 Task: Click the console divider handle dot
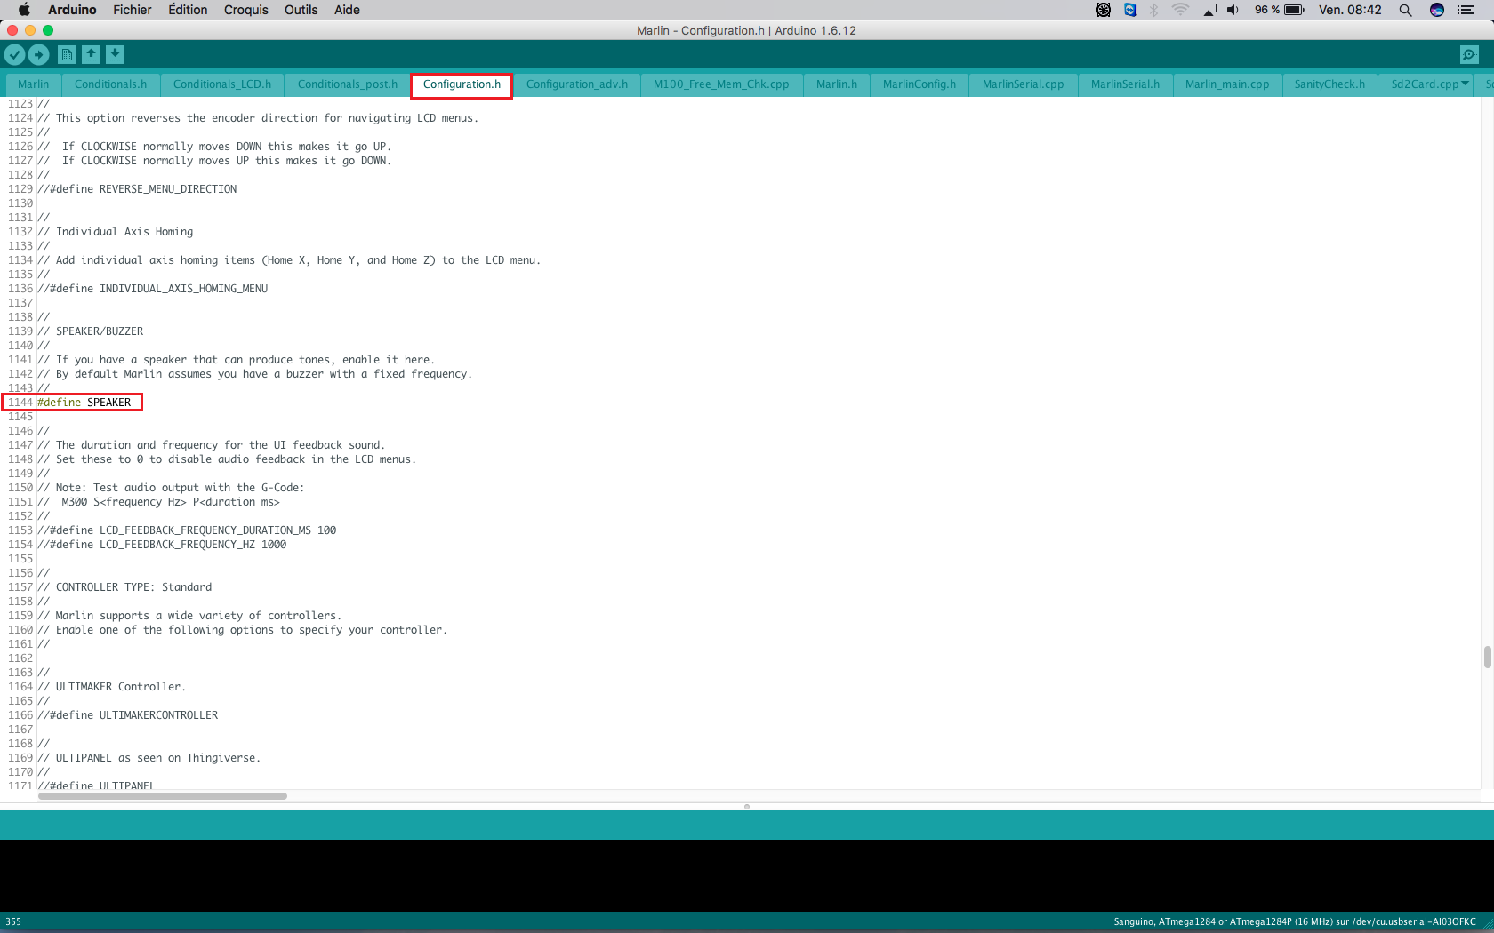pyautogui.click(x=747, y=807)
